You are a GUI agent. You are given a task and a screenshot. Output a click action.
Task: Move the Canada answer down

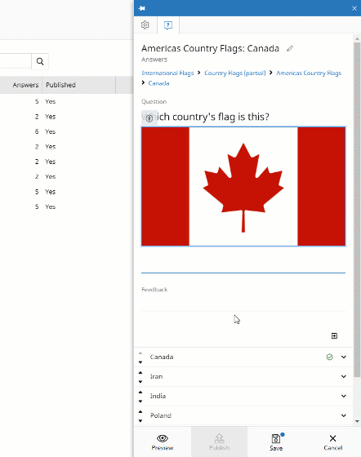click(x=140, y=362)
